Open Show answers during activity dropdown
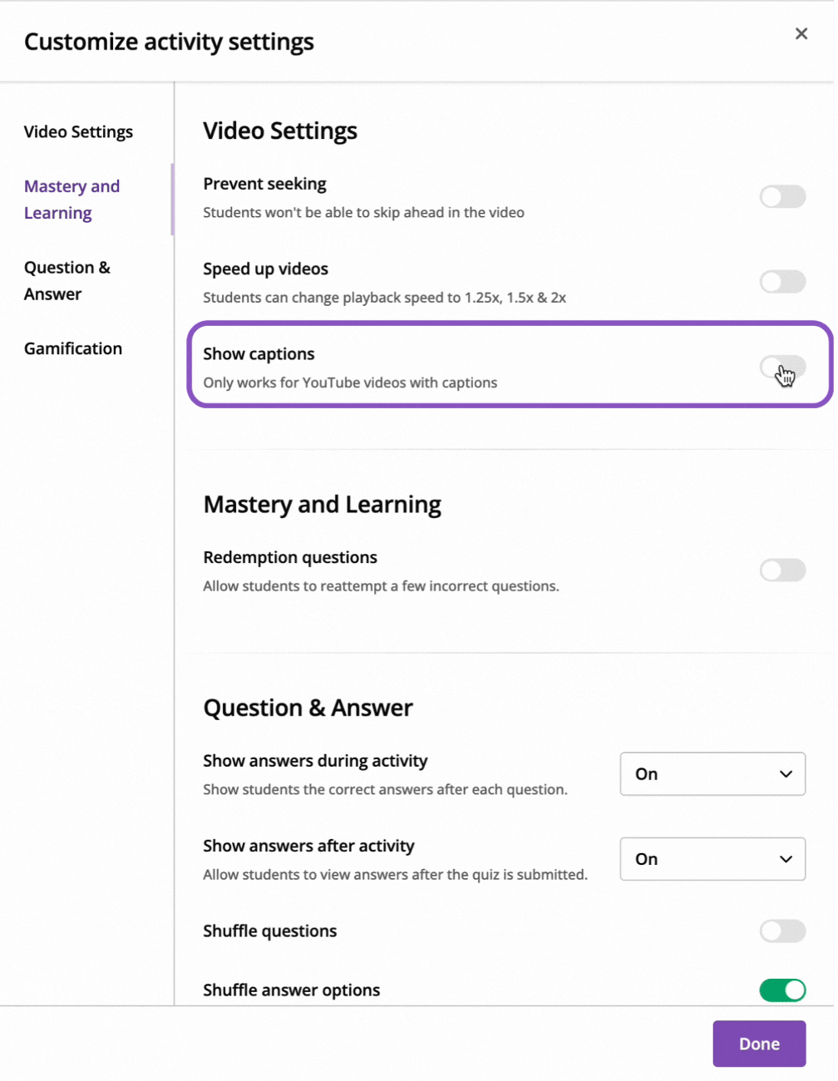Viewport: 838px width, 1081px height. click(712, 774)
